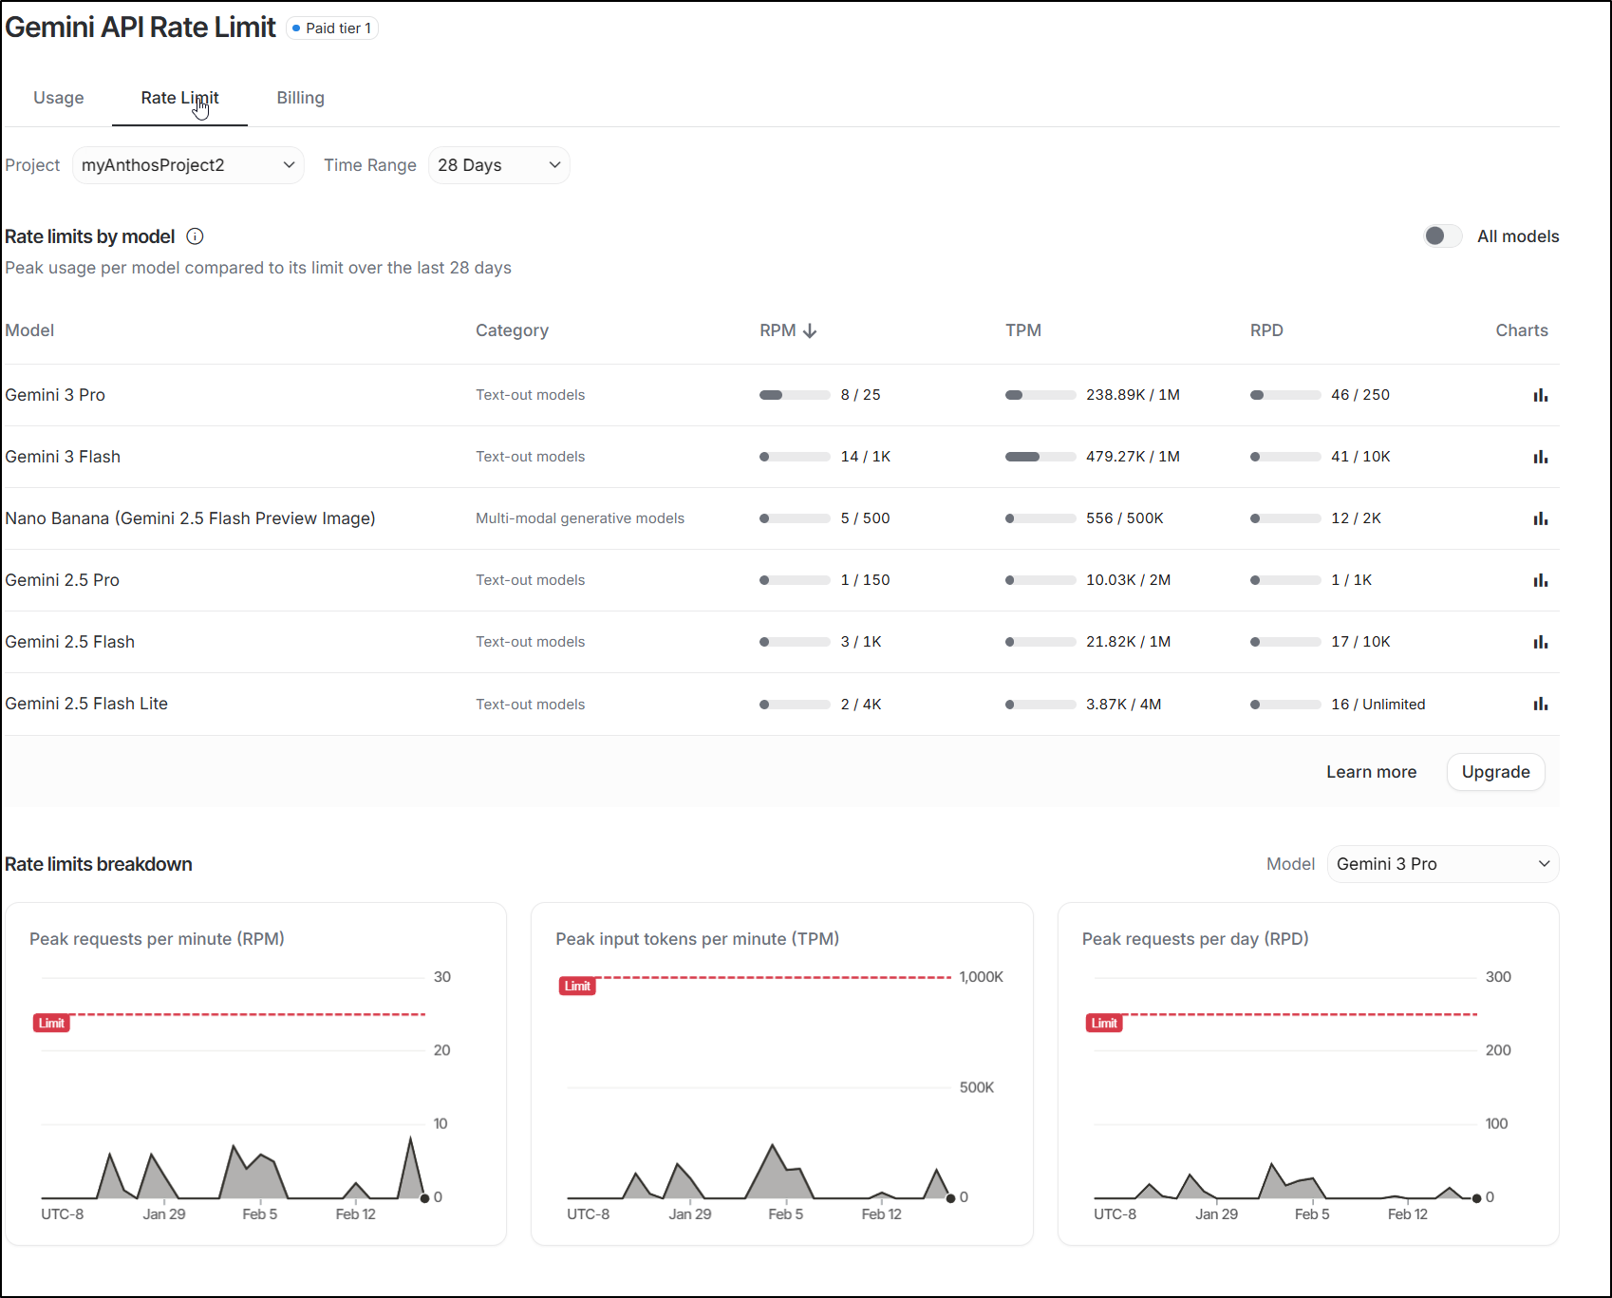Open the Learn more link
This screenshot has width=1612, height=1298.
1371,772
